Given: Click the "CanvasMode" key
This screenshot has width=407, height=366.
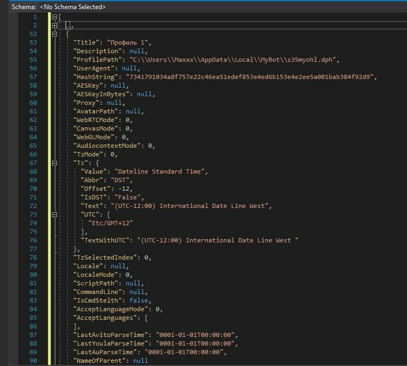Looking at the screenshot, I should coord(96,128).
